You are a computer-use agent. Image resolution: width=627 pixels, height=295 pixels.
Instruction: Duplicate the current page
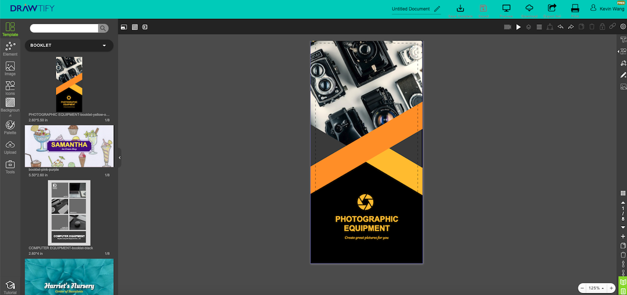[622, 246]
